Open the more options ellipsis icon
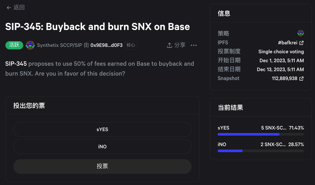 193,46
